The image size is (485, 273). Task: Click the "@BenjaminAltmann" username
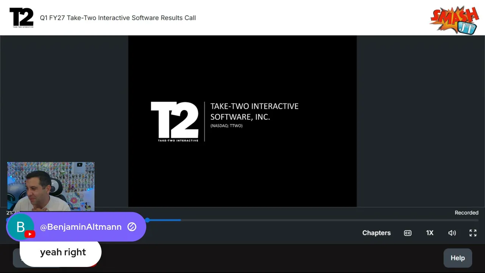[x=81, y=227]
